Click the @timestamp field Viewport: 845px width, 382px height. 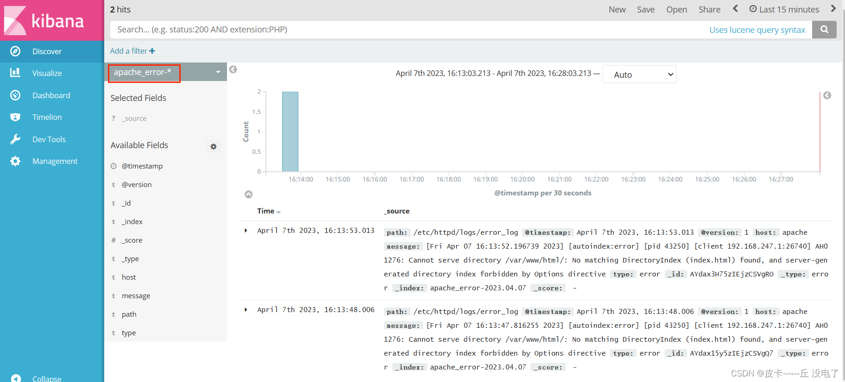(142, 166)
